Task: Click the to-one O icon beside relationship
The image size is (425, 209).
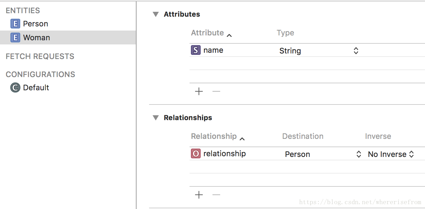Action: 196,153
